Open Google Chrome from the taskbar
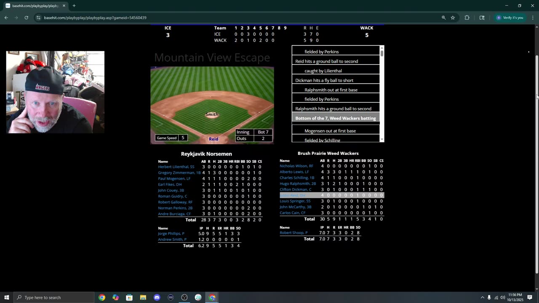 (102, 298)
